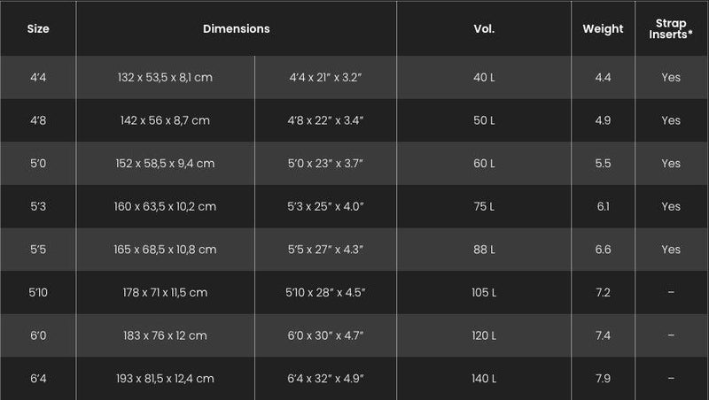Click the 4.9 weight value
709x400 pixels.
tap(603, 120)
